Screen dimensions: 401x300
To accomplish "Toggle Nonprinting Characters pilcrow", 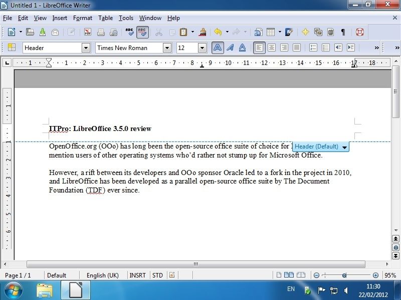I will tap(343, 32).
